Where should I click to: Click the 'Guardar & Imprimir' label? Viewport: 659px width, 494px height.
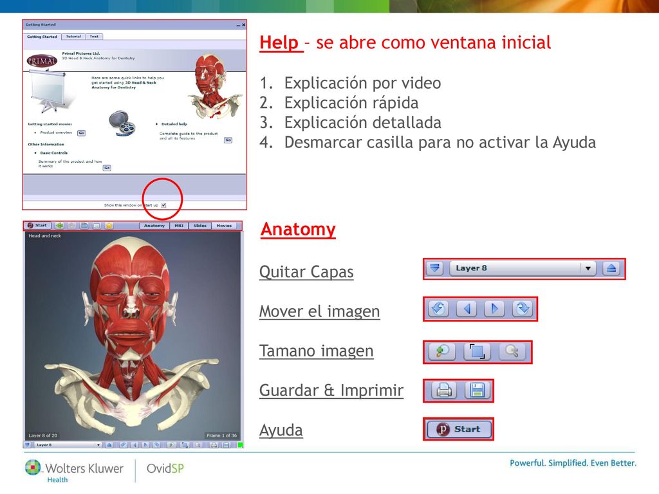331,390
